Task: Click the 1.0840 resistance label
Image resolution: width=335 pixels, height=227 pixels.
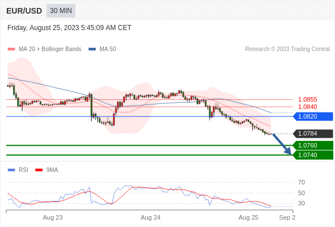Action: tap(307, 107)
